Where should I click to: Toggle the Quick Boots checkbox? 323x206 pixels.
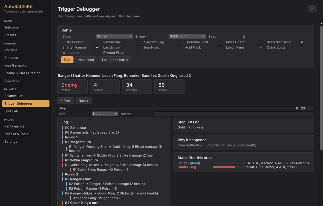302,47
